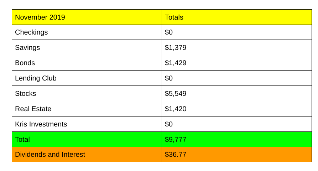Click the Savings row label
Image resolution: width=318 pixels, height=171 pixels.
click(x=27, y=48)
